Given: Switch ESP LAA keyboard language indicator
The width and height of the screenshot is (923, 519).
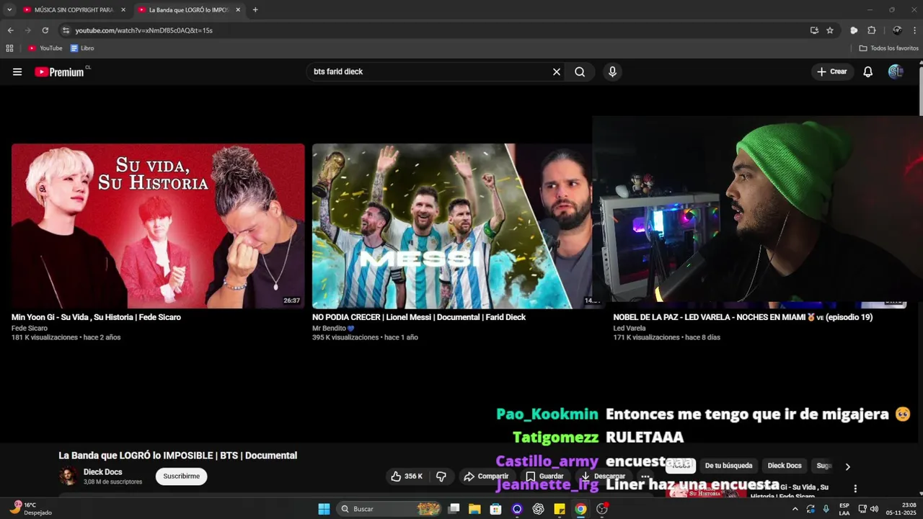Looking at the screenshot, I should (844, 509).
